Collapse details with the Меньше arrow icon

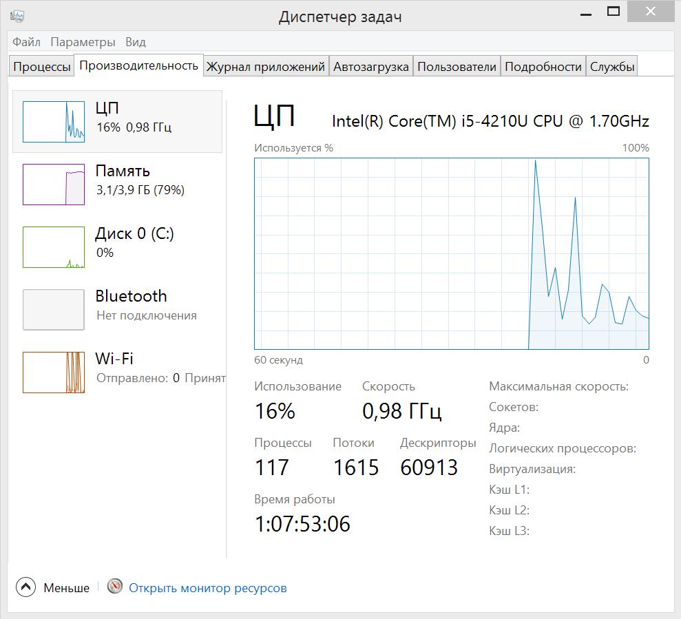point(25,587)
